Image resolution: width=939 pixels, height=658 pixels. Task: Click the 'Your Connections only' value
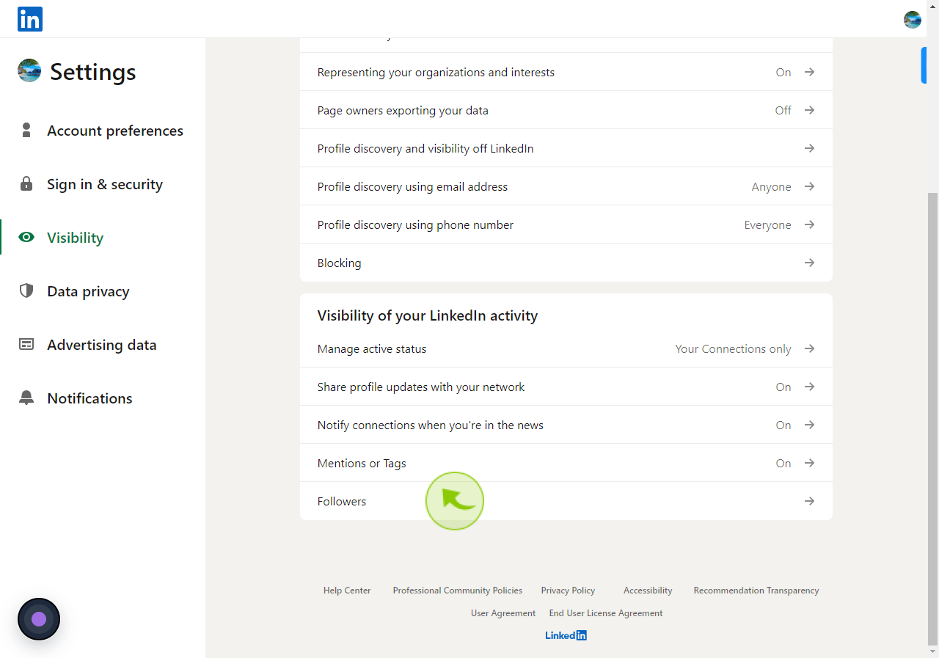733,349
